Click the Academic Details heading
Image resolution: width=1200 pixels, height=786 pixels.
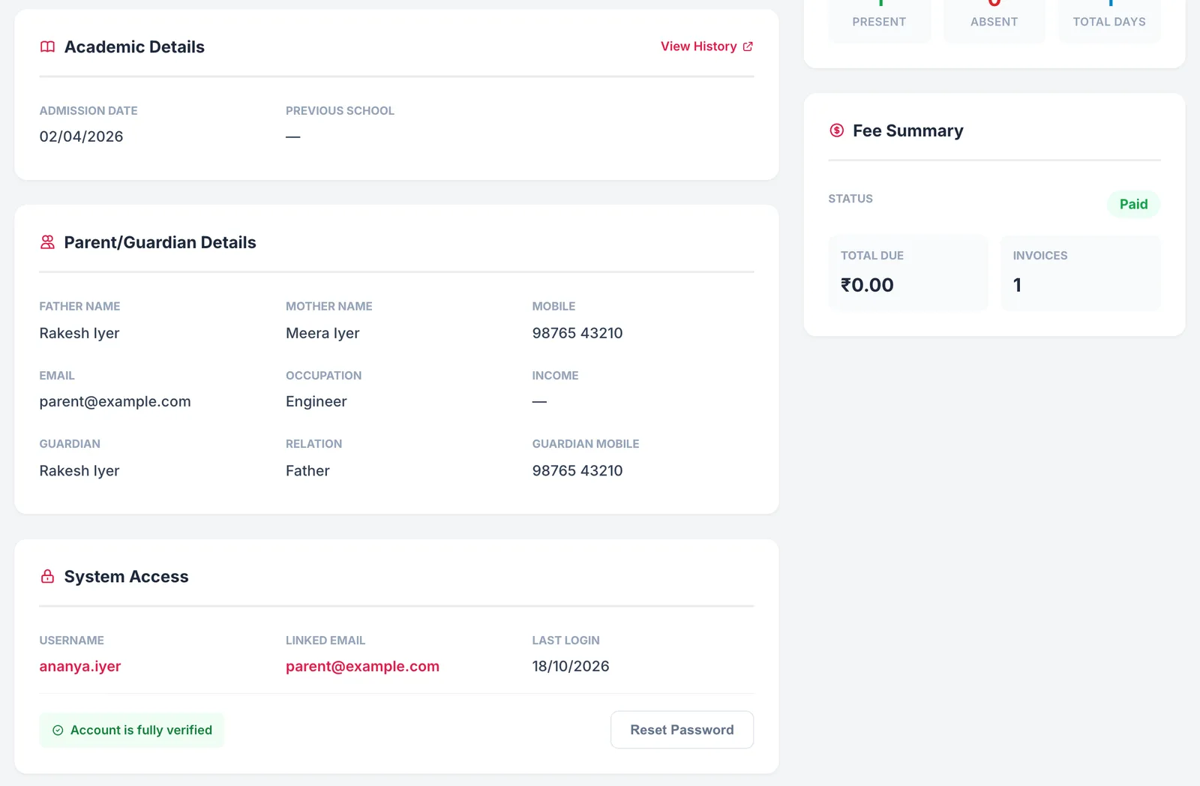click(134, 46)
